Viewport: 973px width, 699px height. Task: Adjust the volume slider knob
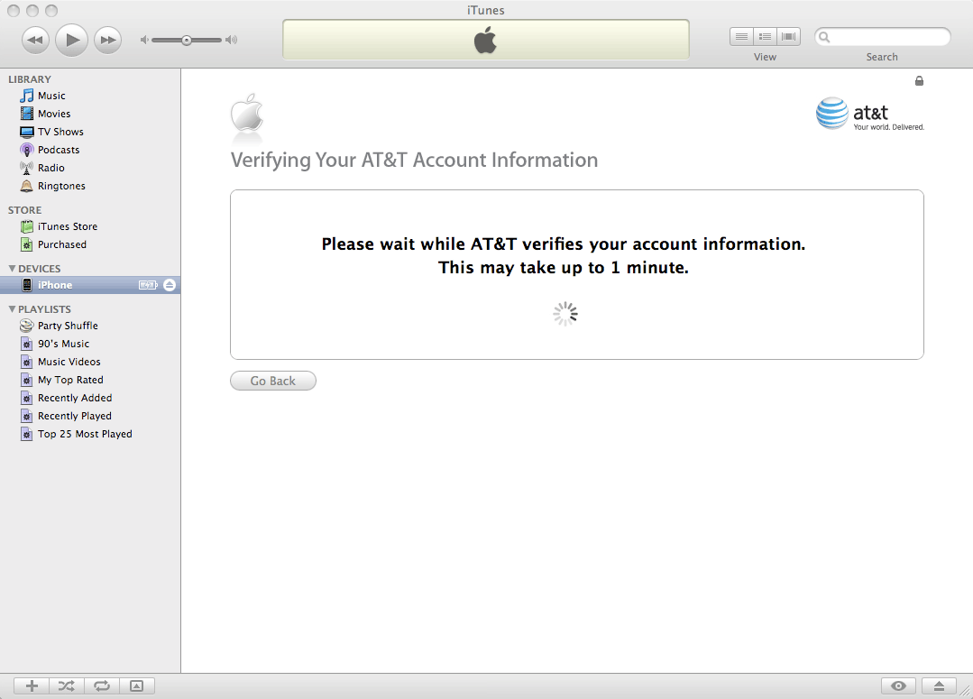(187, 40)
